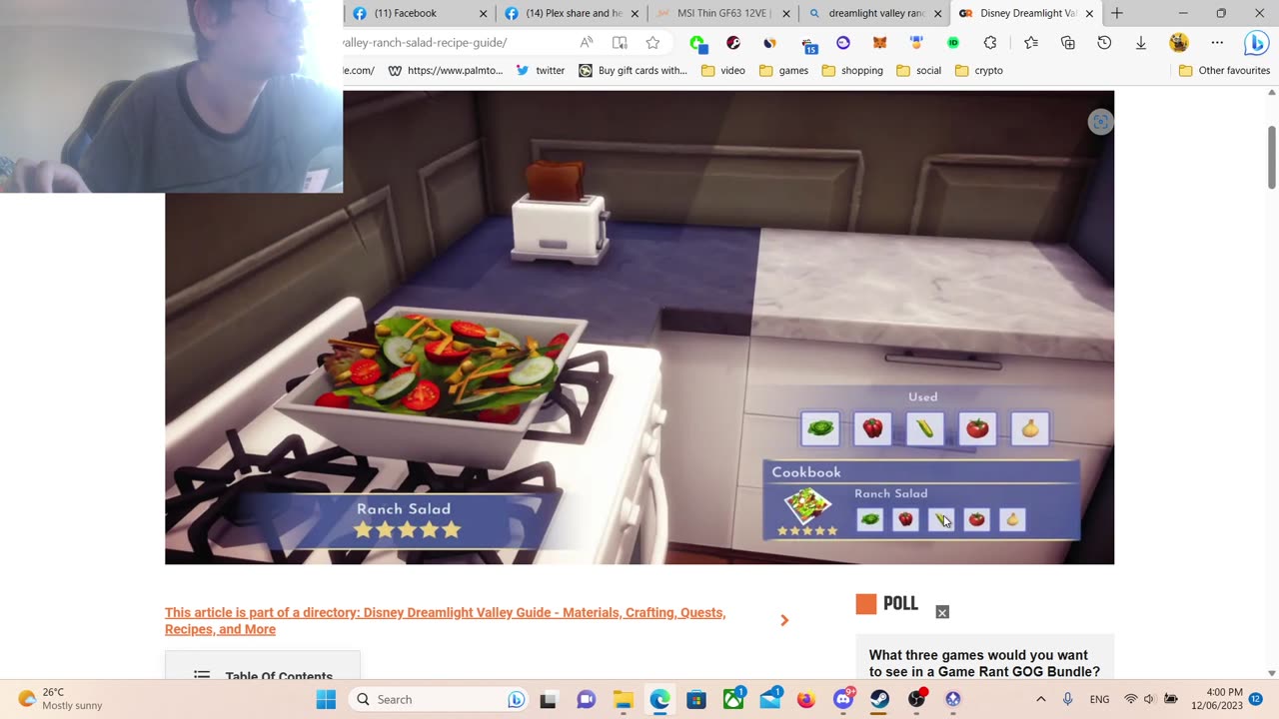Open Microsoft Edge from the taskbar
This screenshot has width=1279, height=719.
(x=659, y=699)
